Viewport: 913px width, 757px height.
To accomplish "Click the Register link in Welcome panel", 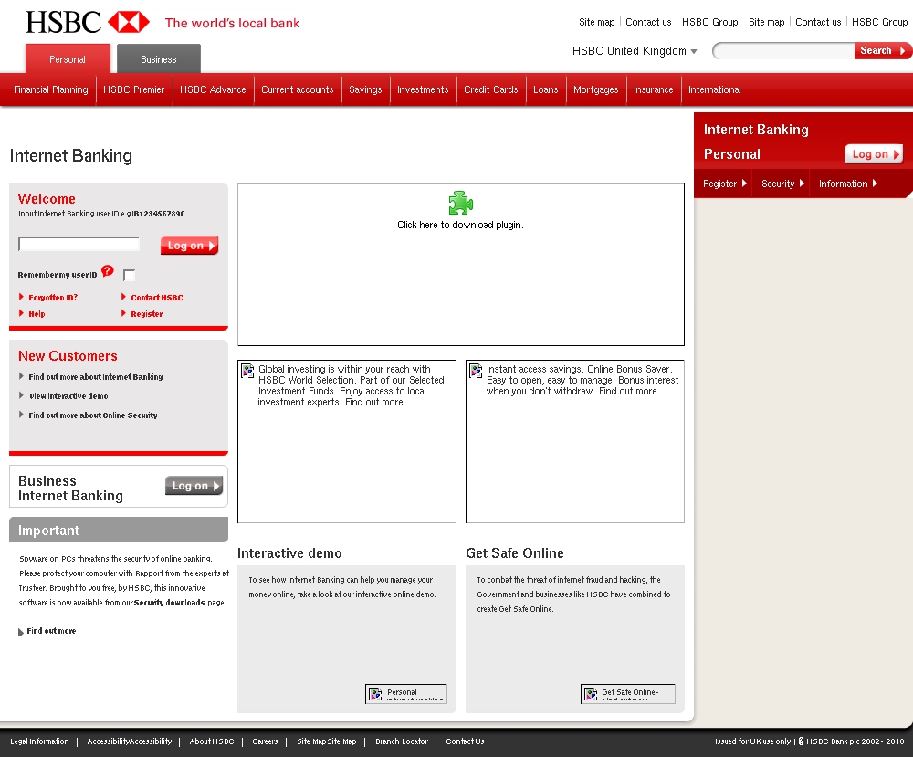I will (x=147, y=314).
